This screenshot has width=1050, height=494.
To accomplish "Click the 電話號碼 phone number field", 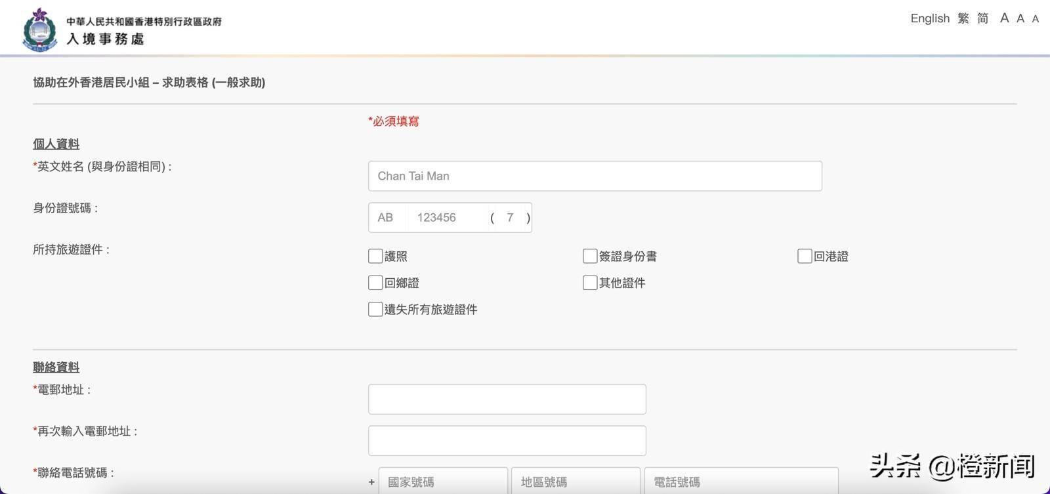I will (741, 482).
